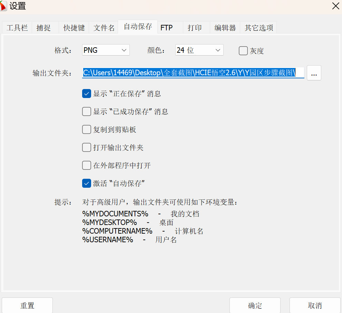342x313 pixels.
Task: Tick 打开输出文件夹 checkbox
Action: (x=87, y=147)
